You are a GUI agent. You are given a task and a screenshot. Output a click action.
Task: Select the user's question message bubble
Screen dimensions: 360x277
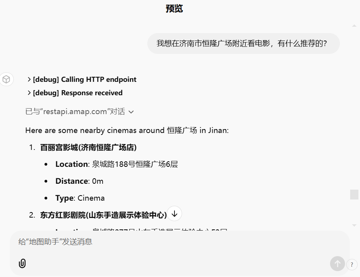243,43
